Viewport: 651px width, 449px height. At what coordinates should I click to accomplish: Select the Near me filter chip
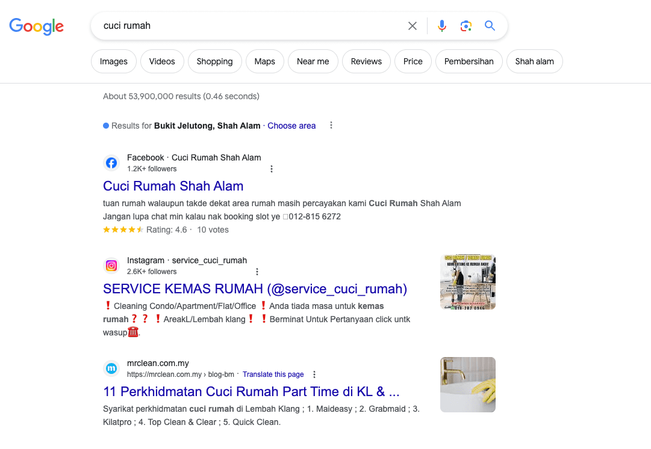313,61
